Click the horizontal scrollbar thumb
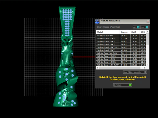This screenshot has height=118, width=158. point(120,68)
